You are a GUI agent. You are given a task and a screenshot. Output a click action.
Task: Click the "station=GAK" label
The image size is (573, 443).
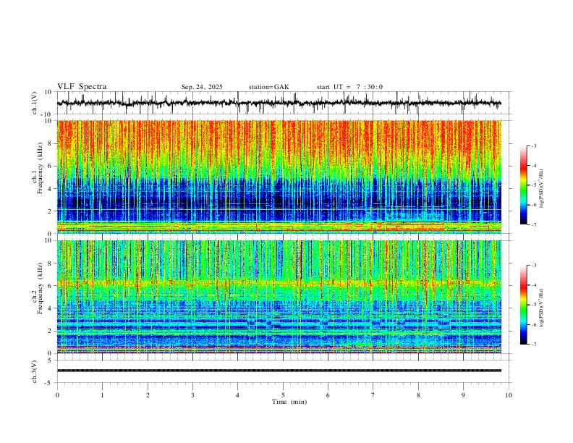(x=268, y=87)
